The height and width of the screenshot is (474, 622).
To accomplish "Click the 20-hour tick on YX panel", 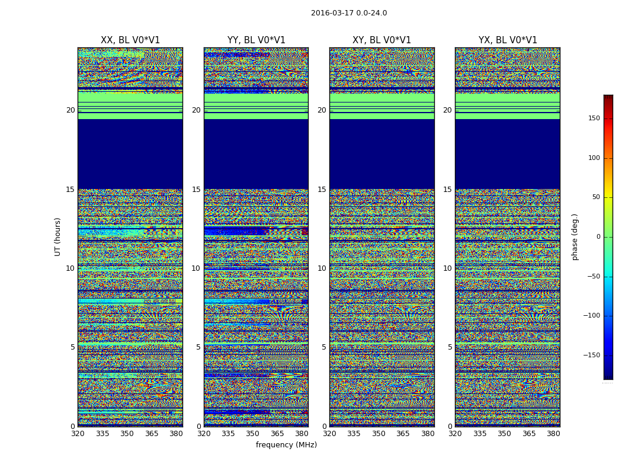I will click(x=448, y=110).
